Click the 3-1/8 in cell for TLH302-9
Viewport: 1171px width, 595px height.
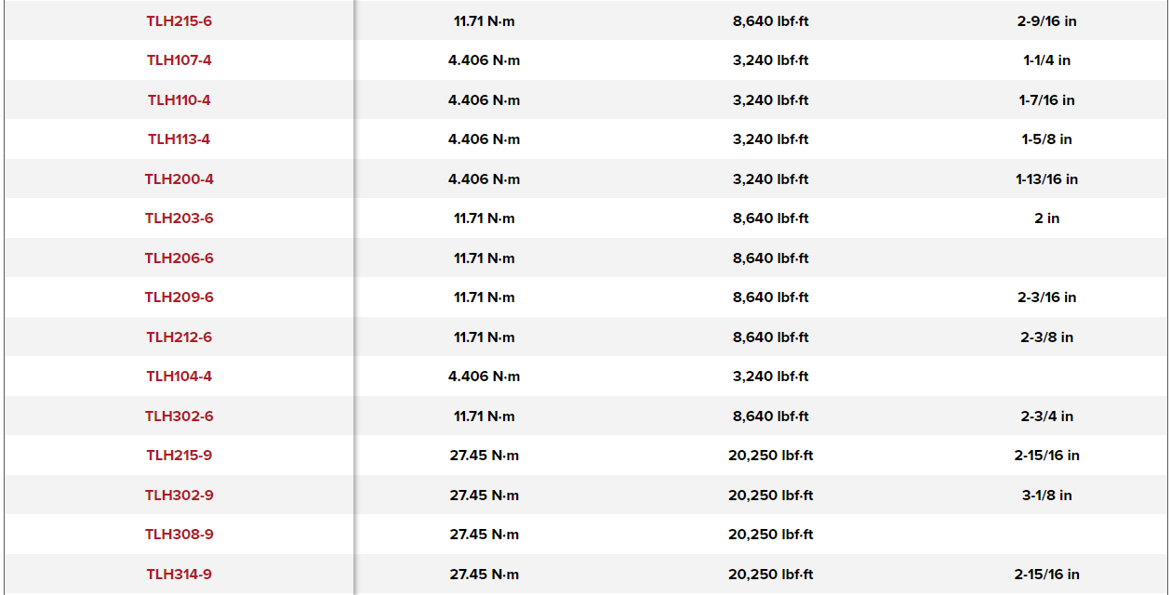(x=1046, y=495)
